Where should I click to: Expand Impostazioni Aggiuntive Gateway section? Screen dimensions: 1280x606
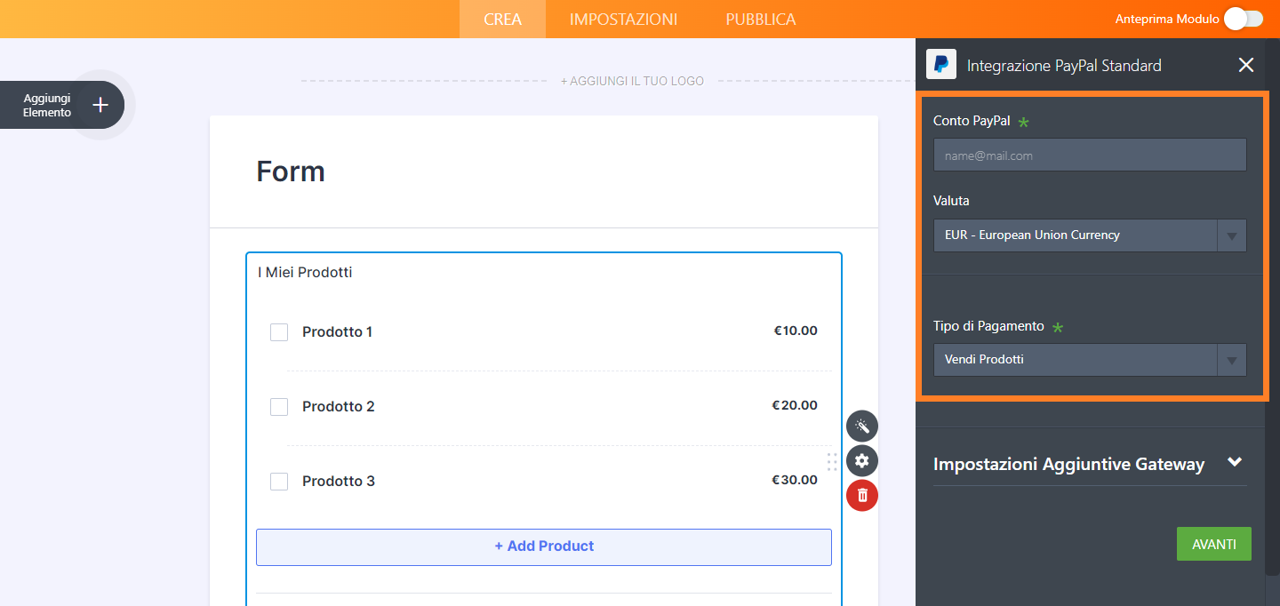click(1090, 464)
